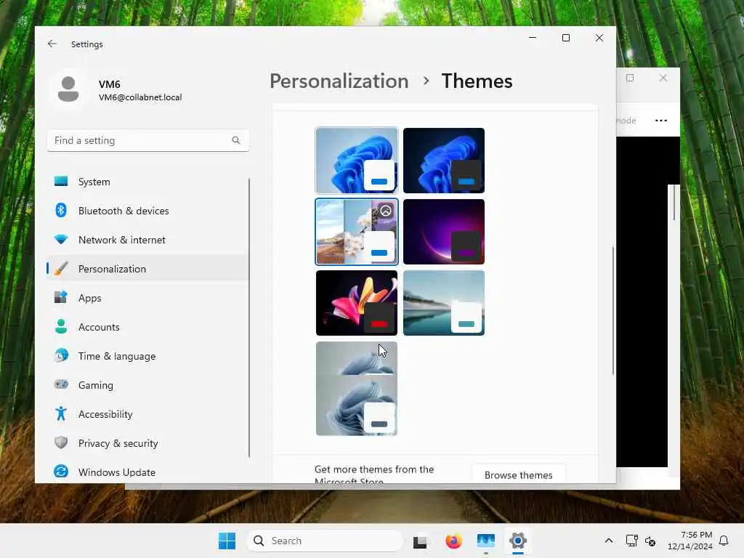
Task: Open Bluetooth & devices icon
Action: [x=61, y=210]
